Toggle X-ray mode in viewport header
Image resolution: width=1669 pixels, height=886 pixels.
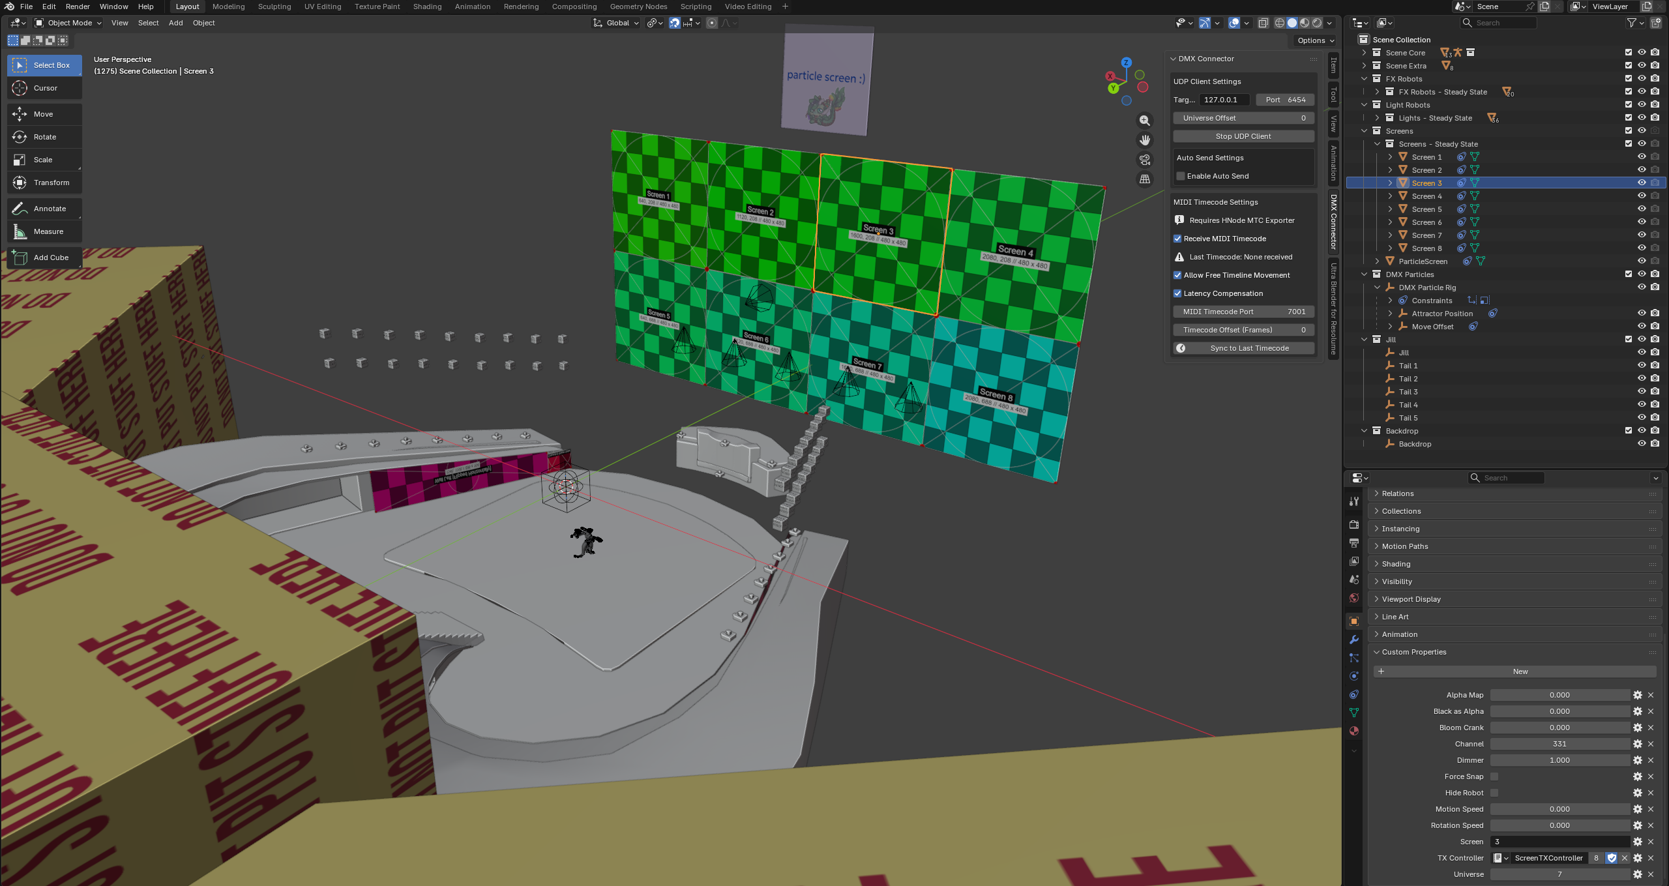coord(1263,23)
